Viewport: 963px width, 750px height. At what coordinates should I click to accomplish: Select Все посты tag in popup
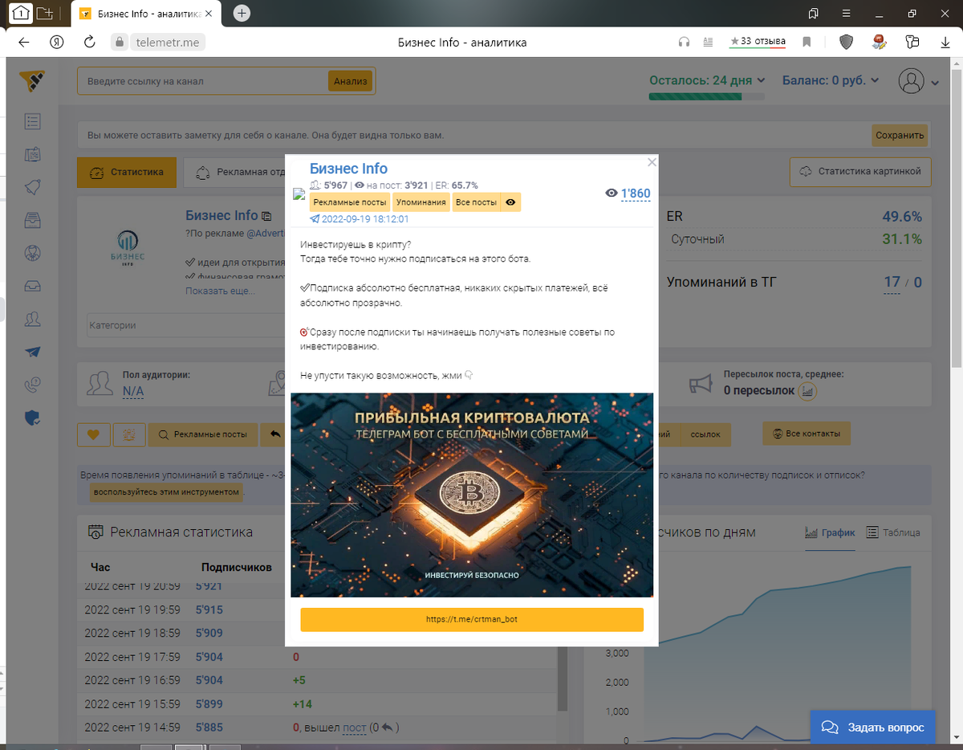[x=476, y=202]
